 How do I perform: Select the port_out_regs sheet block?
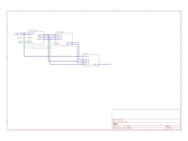point(36,38)
